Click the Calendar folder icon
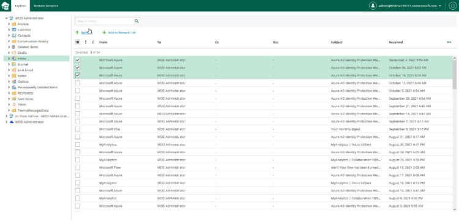This screenshot has width=459, height=224. [x=13, y=30]
